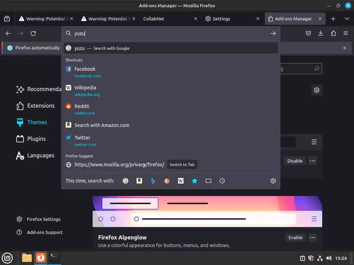The image size is (354, 265).
Task: Switch to the Settings tab
Action: click(233, 19)
